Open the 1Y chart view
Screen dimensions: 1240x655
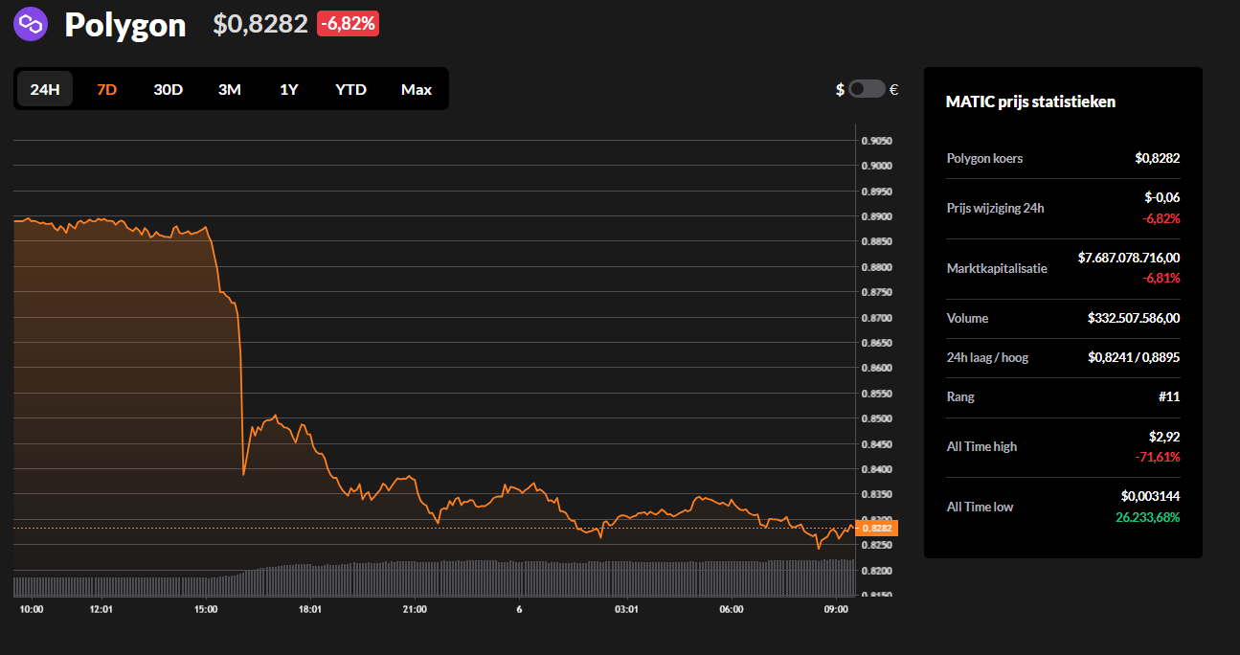pyautogui.click(x=288, y=89)
